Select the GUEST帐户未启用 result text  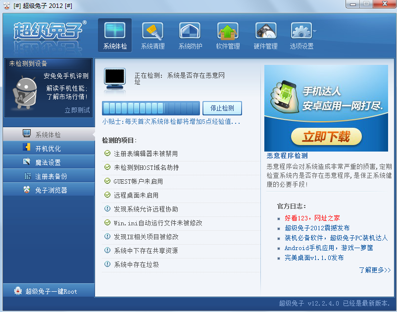coord(138,182)
